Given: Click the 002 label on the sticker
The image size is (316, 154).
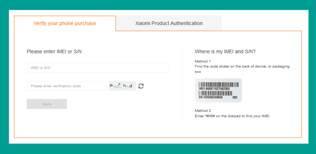Looking at the screenshot, I should click(x=235, y=98).
